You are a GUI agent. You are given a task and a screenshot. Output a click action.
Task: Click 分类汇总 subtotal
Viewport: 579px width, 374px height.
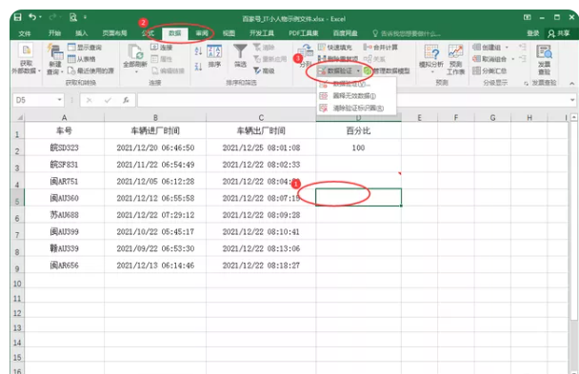(x=489, y=70)
